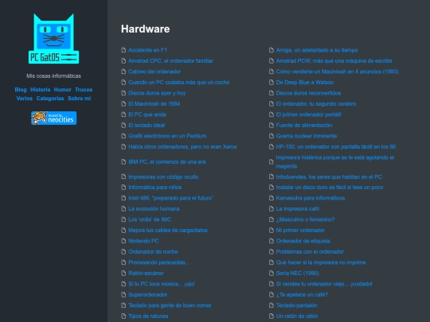The image size is (430, 322).
Task: Click document icon beside Nintendo PC
Action: (123, 241)
